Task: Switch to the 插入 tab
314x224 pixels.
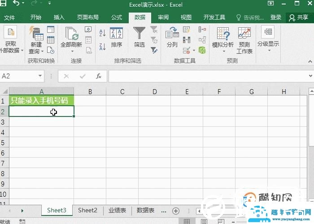Action: click(59, 17)
